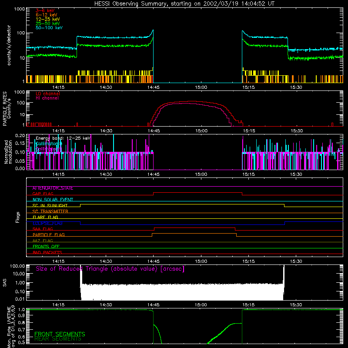
Task: Click the '14:15' tick label under the counts/s/detector panel
Action: pos(58,87)
